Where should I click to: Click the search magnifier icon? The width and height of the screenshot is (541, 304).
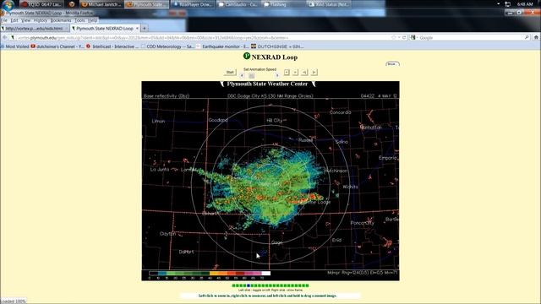tap(527, 37)
